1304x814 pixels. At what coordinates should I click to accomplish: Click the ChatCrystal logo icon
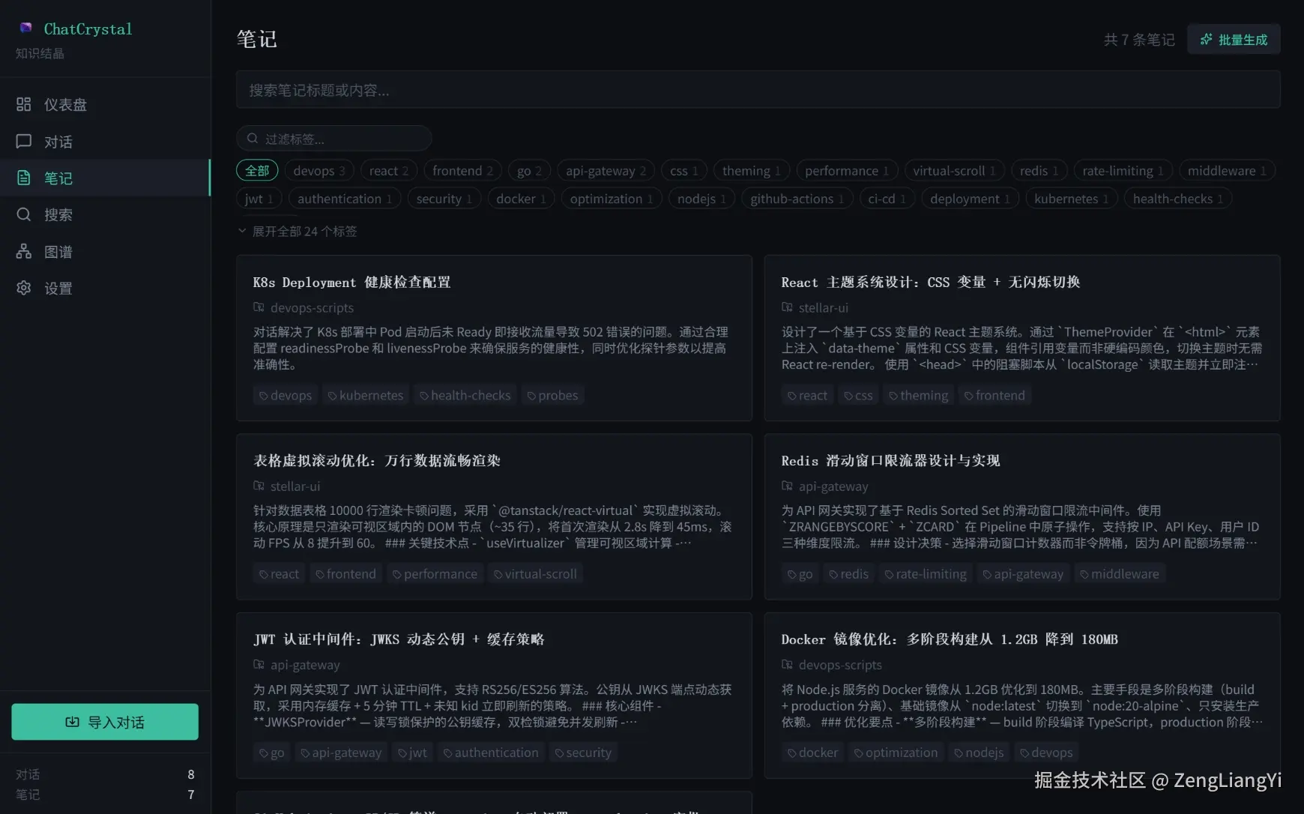(25, 27)
